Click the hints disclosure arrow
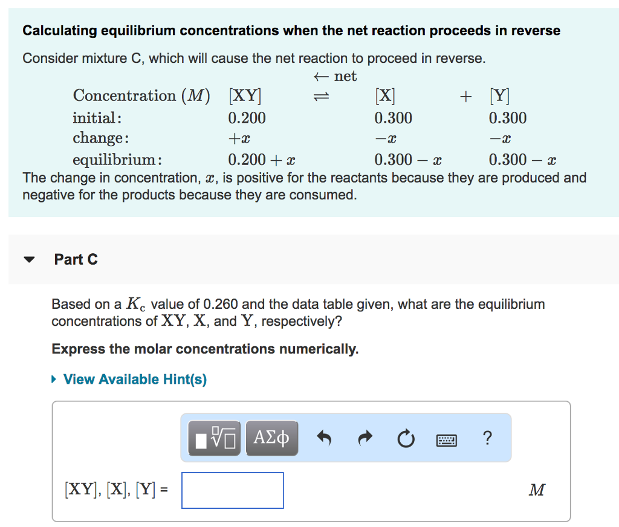 pos(53,380)
